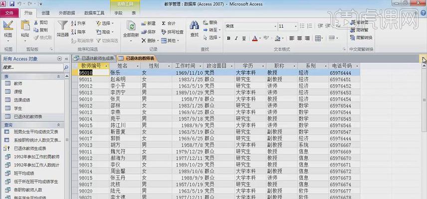Collapse the 查询 group in navigation pane
Image resolution: width=427 pixels, height=199 pixels.
[58, 125]
